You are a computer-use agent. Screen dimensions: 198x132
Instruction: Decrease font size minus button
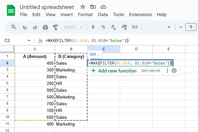coord(181,27)
